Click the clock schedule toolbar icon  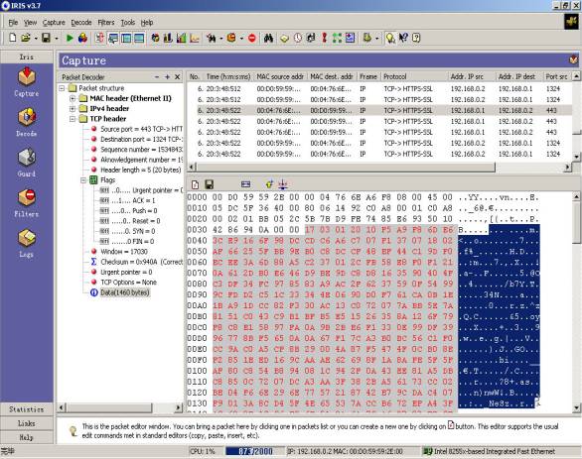[298, 38]
